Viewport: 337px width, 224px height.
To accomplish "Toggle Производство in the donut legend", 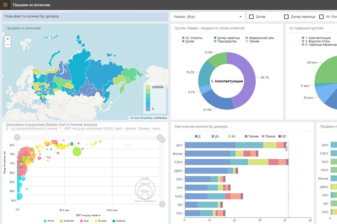I will point(225,41).
